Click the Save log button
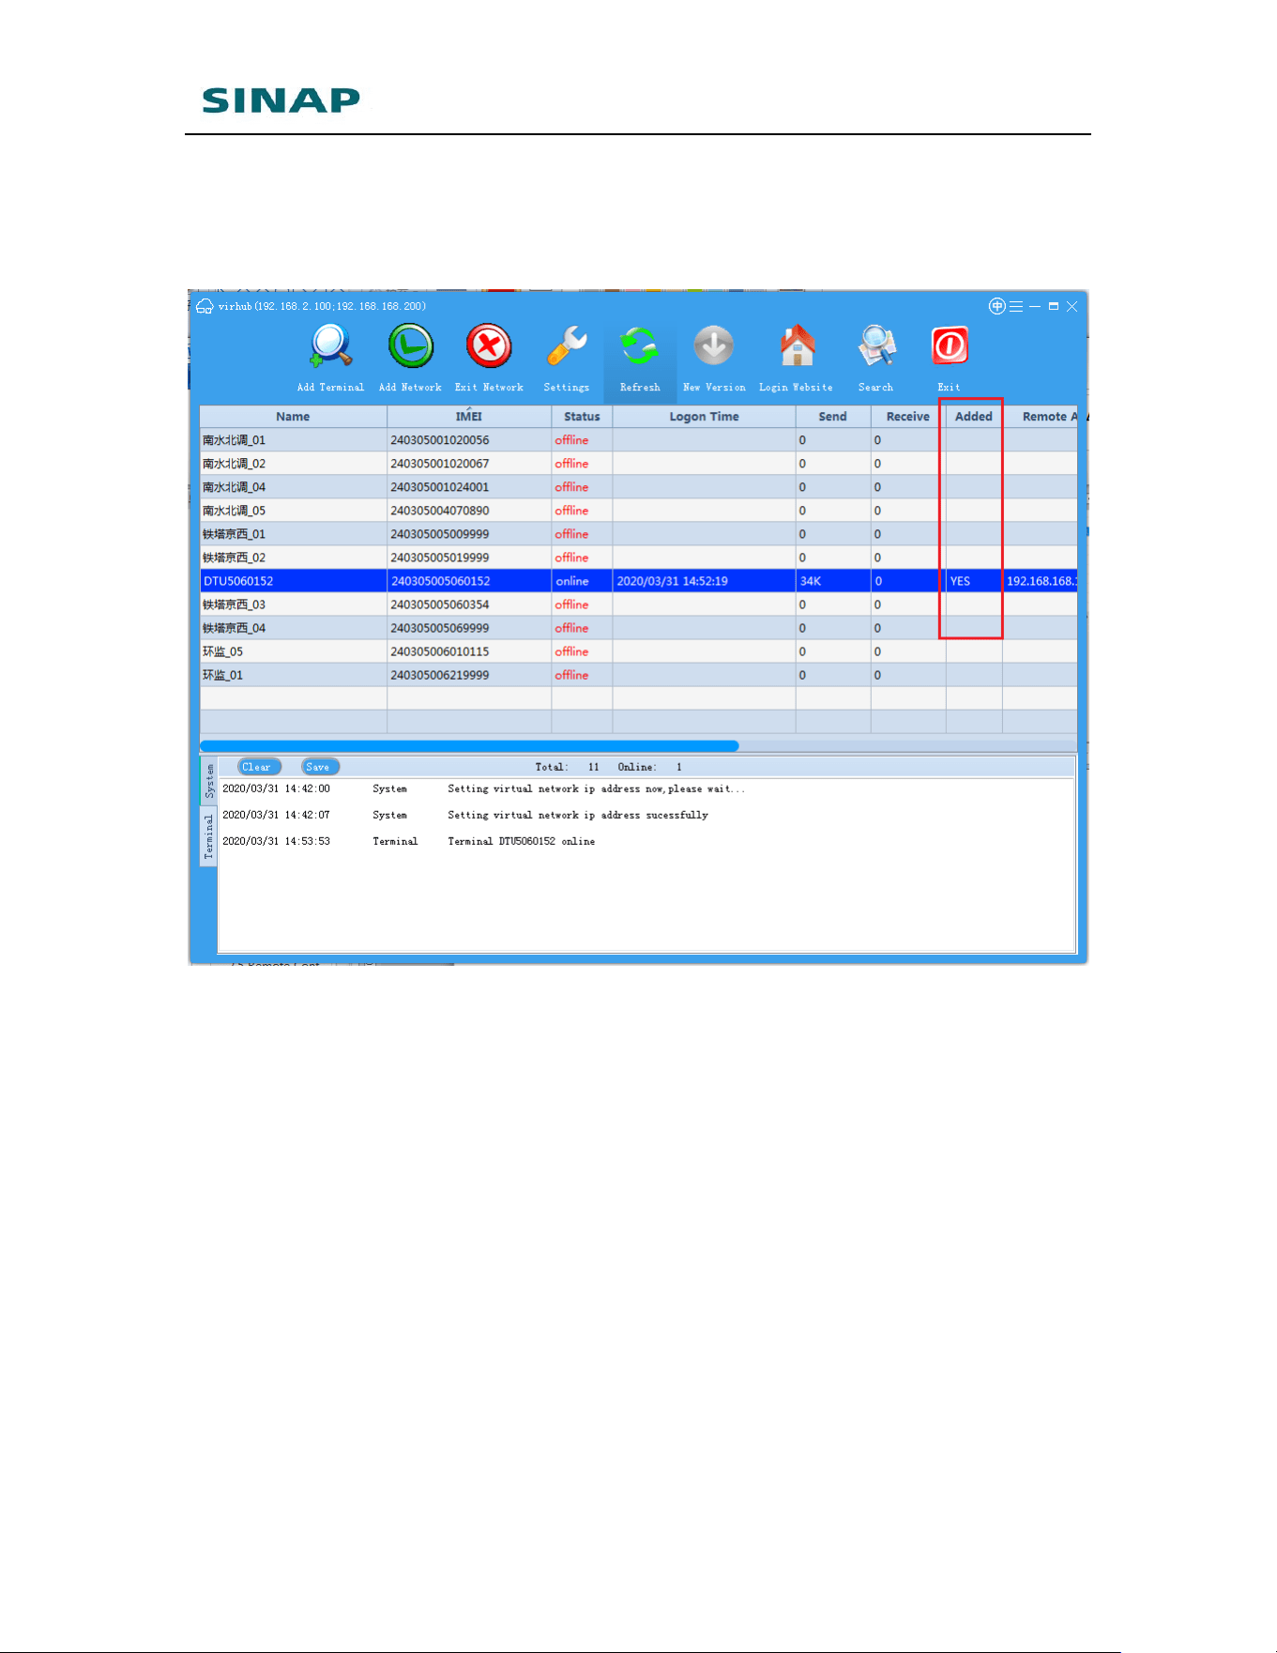1277x1653 pixels. [x=319, y=767]
